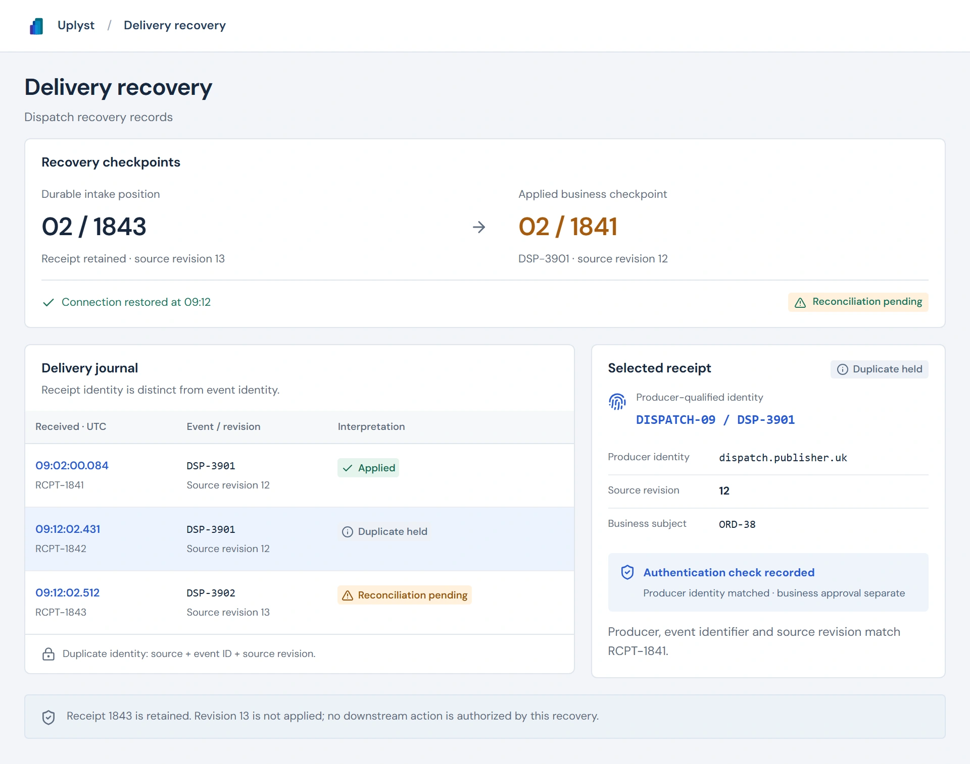Click the Connection restored at 09:12 text
This screenshot has height=764, width=970.
tap(136, 302)
